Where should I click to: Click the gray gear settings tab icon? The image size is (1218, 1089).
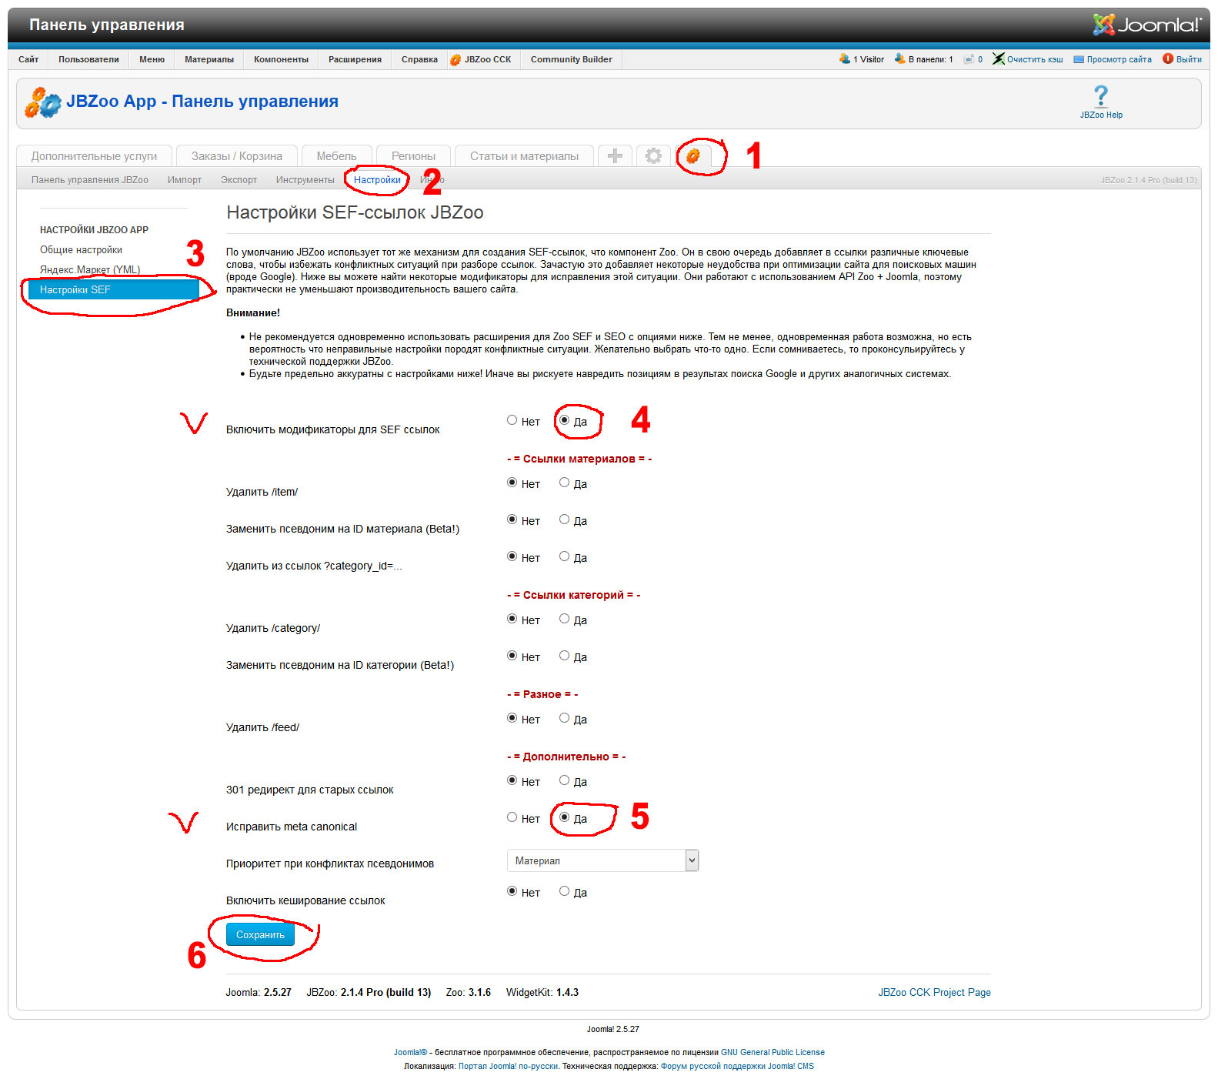653,156
